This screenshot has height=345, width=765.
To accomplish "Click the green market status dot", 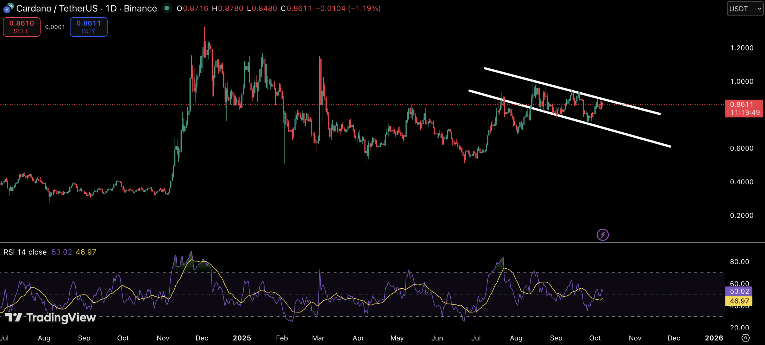I will click(x=167, y=8).
